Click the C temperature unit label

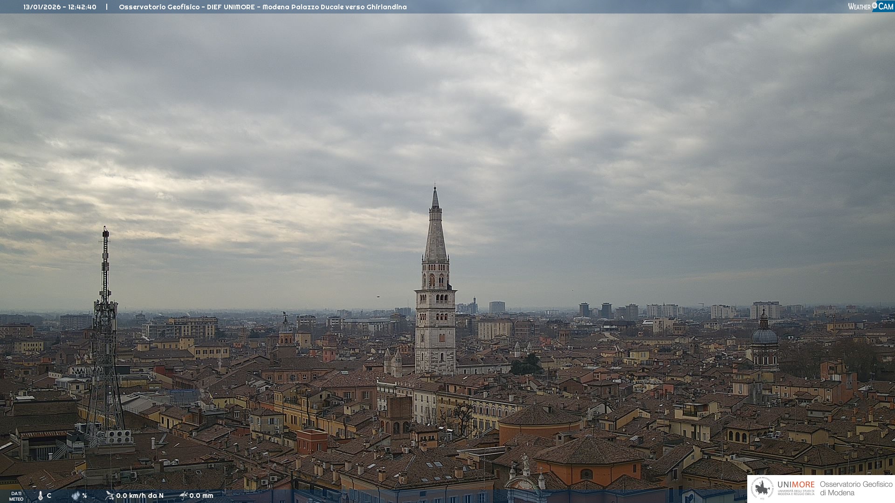tap(49, 496)
